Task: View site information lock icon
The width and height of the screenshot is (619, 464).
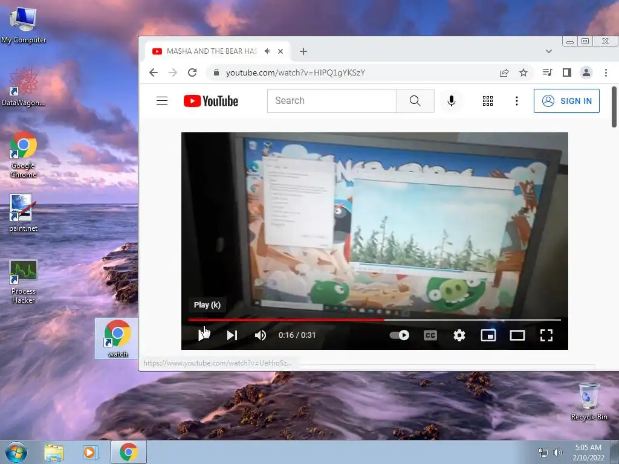Action: [216, 72]
